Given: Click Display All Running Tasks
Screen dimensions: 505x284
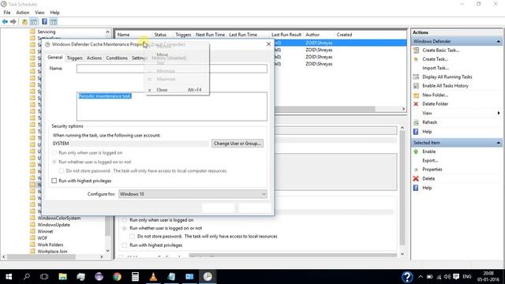Looking at the screenshot, I should pyautogui.click(x=447, y=77).
